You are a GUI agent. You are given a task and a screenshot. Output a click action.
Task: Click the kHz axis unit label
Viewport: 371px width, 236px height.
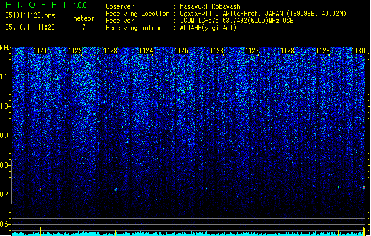pos(5,48)
